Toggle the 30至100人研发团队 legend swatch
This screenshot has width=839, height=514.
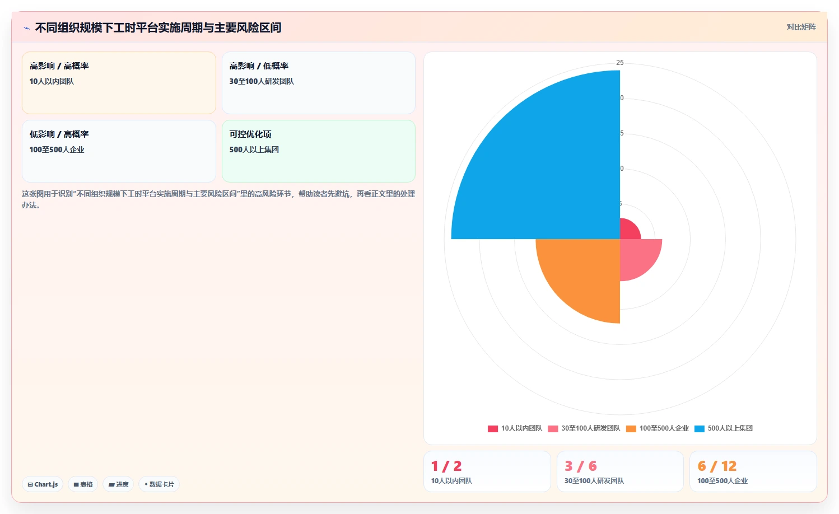point(553,429)
